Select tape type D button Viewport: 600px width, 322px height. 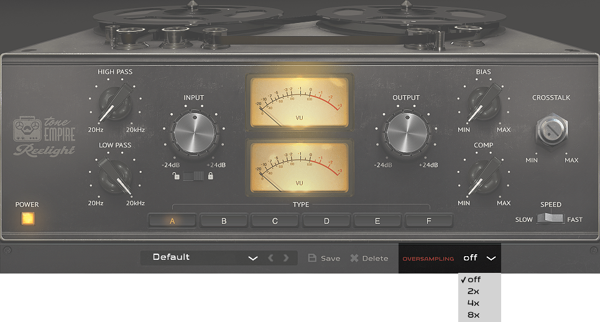point(326,220)
